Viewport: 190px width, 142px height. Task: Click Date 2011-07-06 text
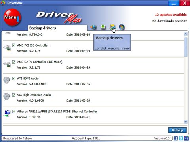click(x=78, y=84)
